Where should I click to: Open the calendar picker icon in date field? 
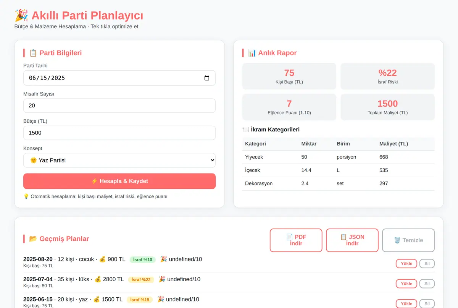tap(207, 78)
